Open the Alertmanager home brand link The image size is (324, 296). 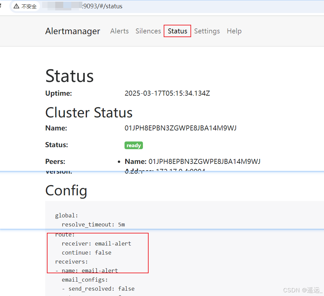pos(73,31)
